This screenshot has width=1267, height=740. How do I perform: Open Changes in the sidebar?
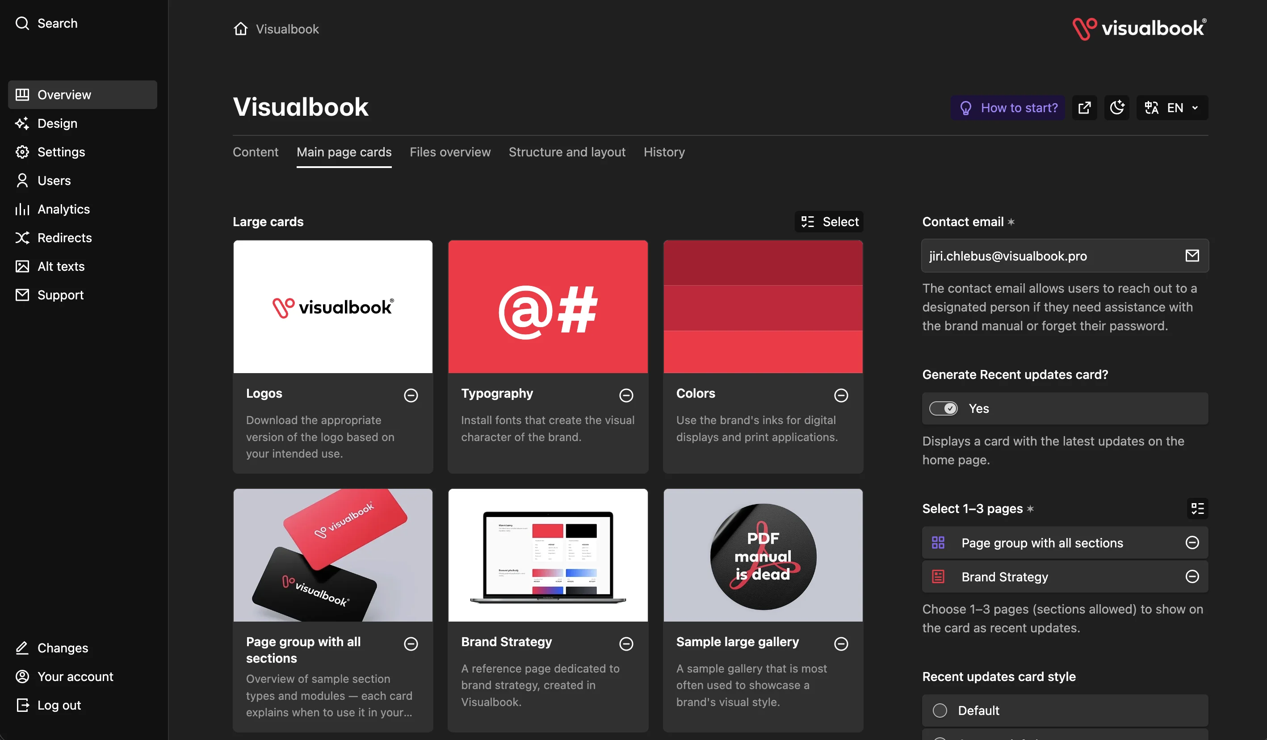[x=51, y=648]
